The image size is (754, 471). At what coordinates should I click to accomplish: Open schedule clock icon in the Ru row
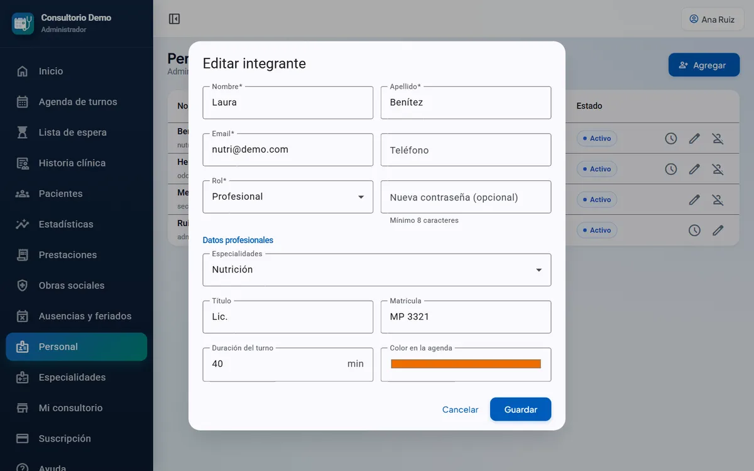point(694,230)
